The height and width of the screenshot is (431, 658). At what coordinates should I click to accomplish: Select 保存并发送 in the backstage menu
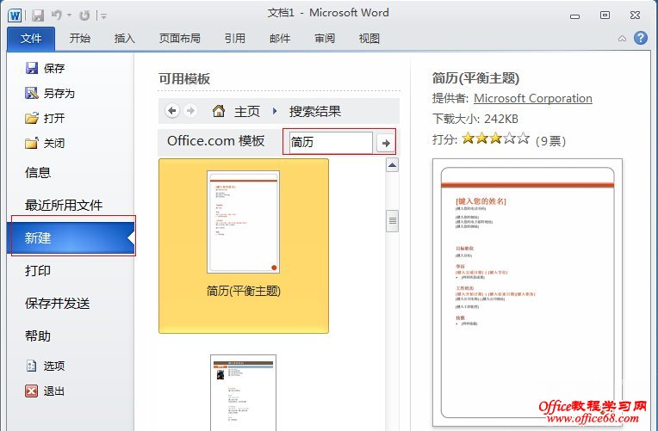click(58, 303)
